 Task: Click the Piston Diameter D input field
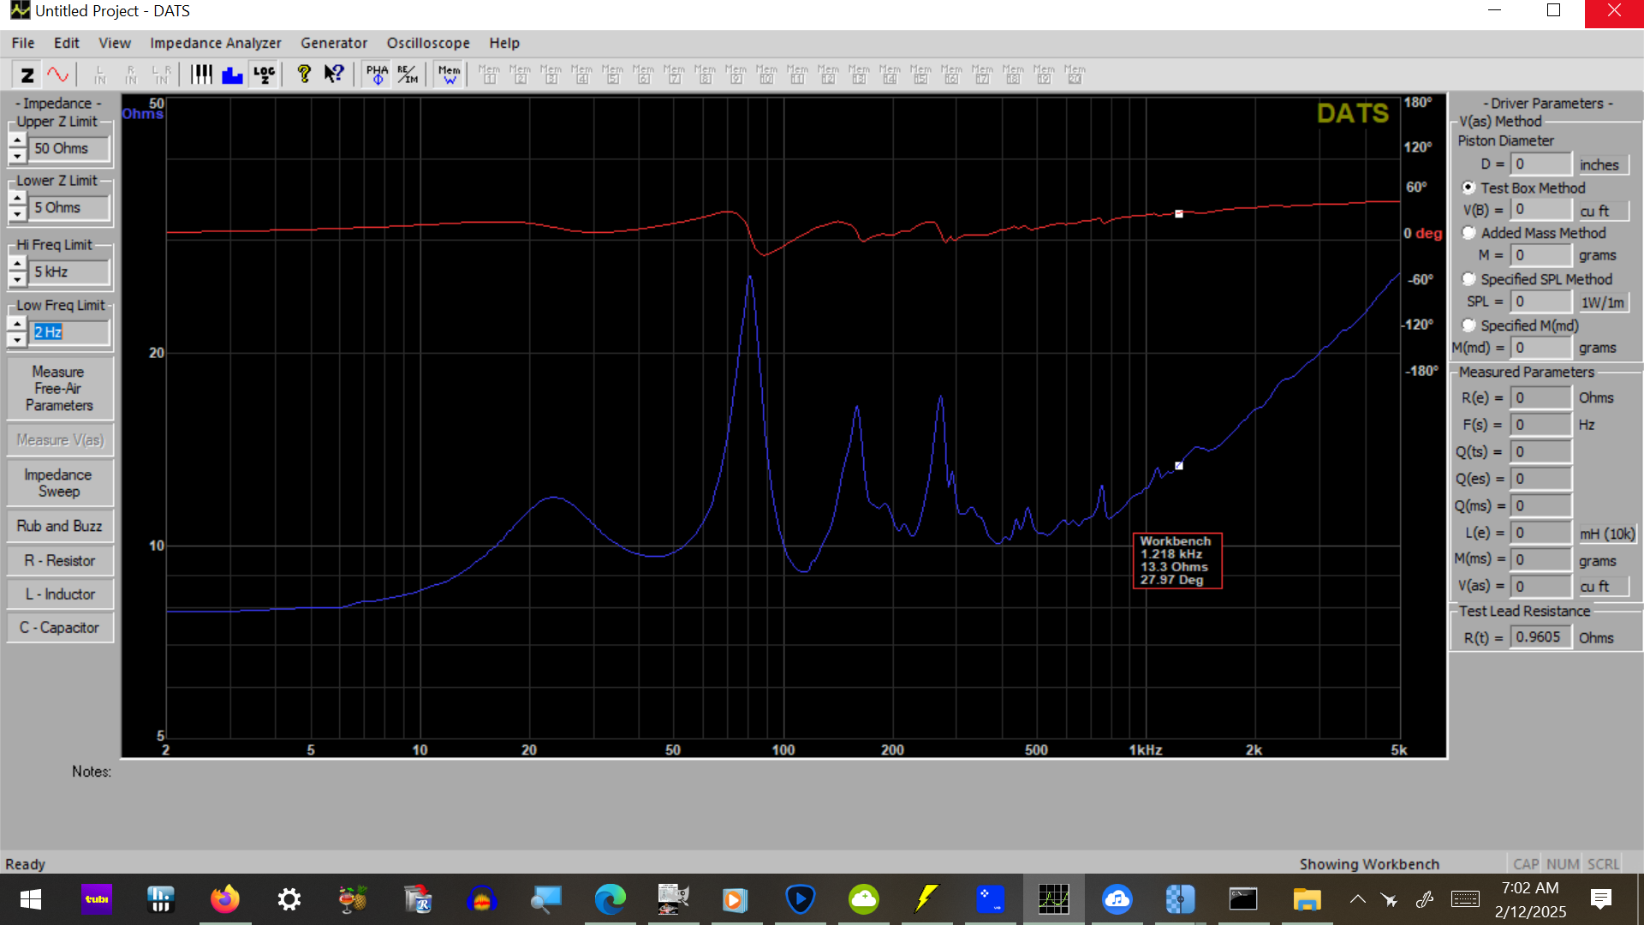click(1541, 164)
